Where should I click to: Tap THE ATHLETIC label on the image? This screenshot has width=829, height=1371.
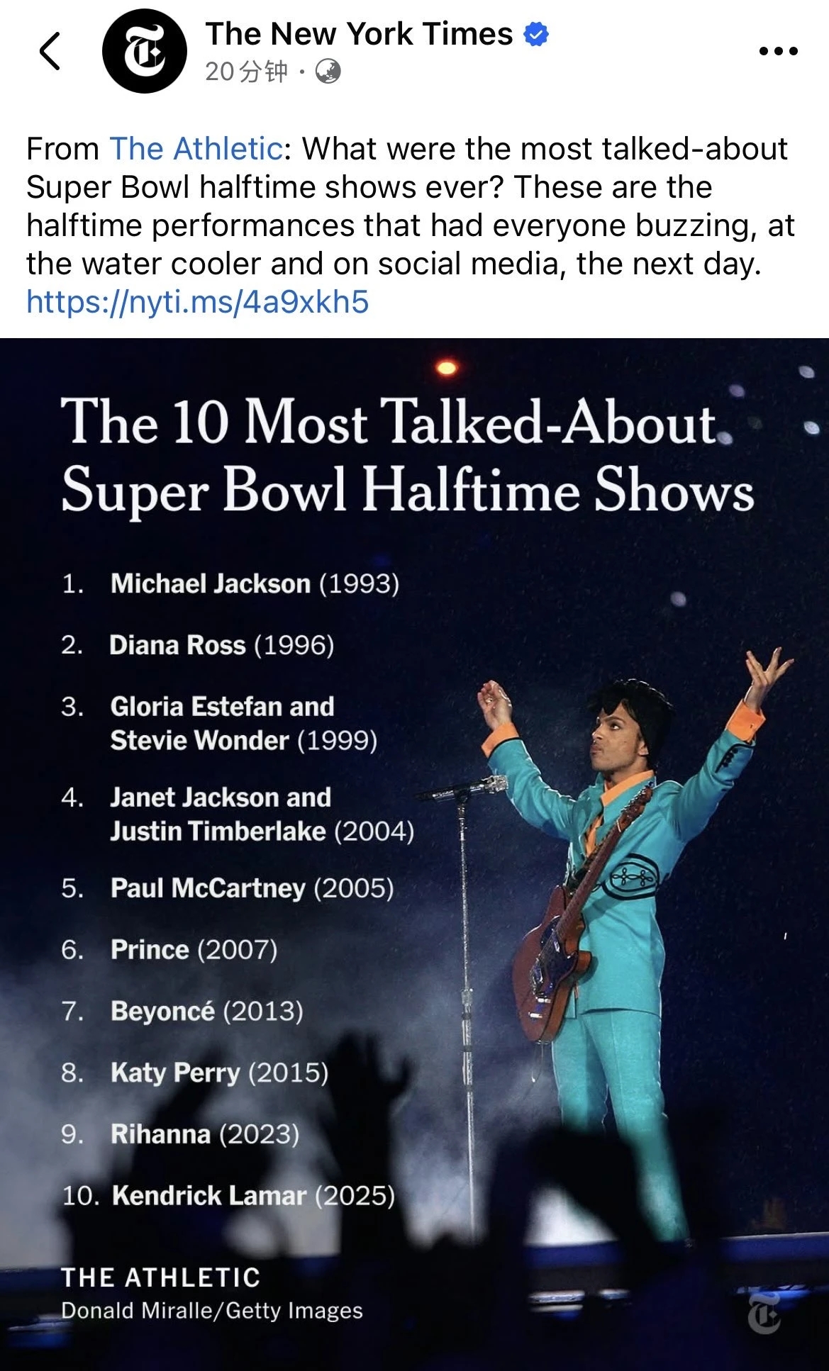(161, 1277)
